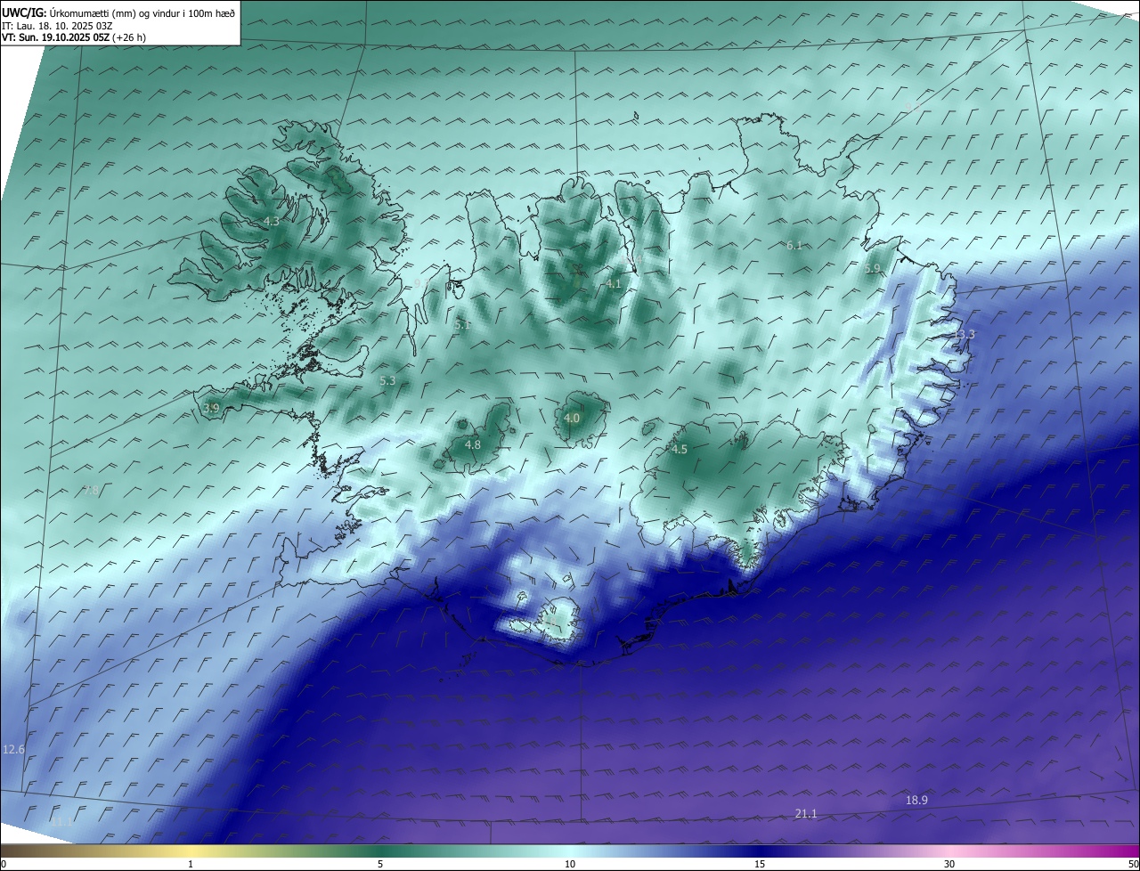Click the 13.3 value on the east coast

pyautogui.click(x=965, y=334)
